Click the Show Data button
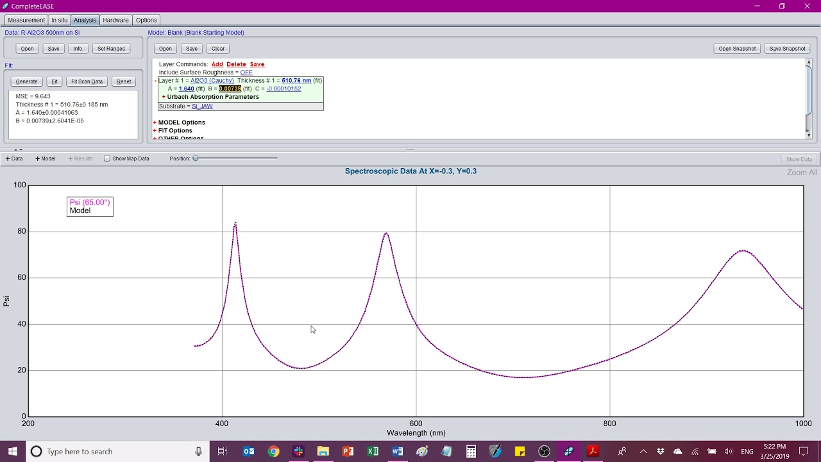 799,159
